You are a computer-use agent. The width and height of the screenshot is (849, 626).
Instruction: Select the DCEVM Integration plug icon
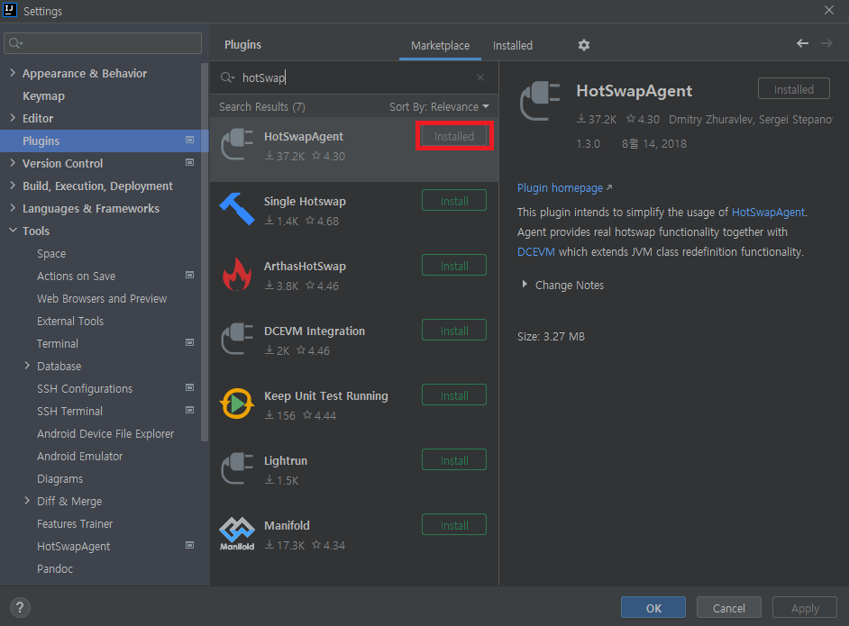[x=237, y=339]
